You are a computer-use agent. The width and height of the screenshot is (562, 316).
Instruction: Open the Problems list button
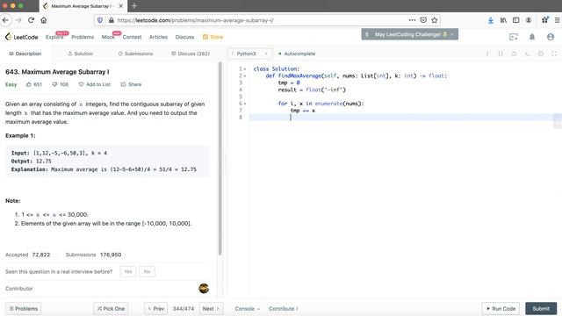click(x=24, y=308)
